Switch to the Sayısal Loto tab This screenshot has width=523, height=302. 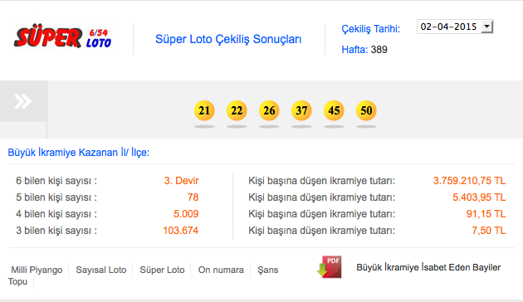click(x=101, y=270)
